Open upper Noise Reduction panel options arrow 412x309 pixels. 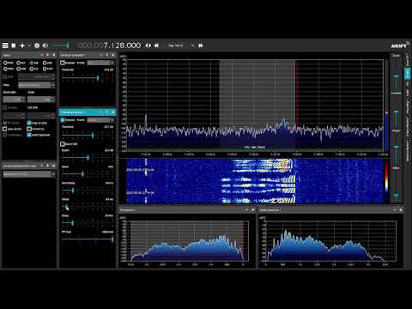click(x=101, y=55)
